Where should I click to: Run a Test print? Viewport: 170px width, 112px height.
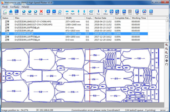(98, 12)
